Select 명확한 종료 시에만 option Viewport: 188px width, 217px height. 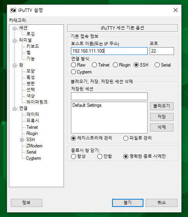click(144, 157)
